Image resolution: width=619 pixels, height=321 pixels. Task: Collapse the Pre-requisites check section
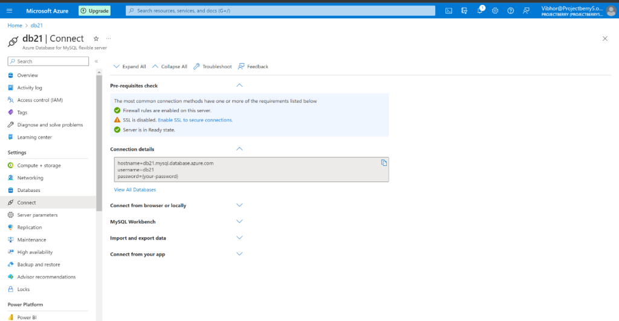(239, 86)
